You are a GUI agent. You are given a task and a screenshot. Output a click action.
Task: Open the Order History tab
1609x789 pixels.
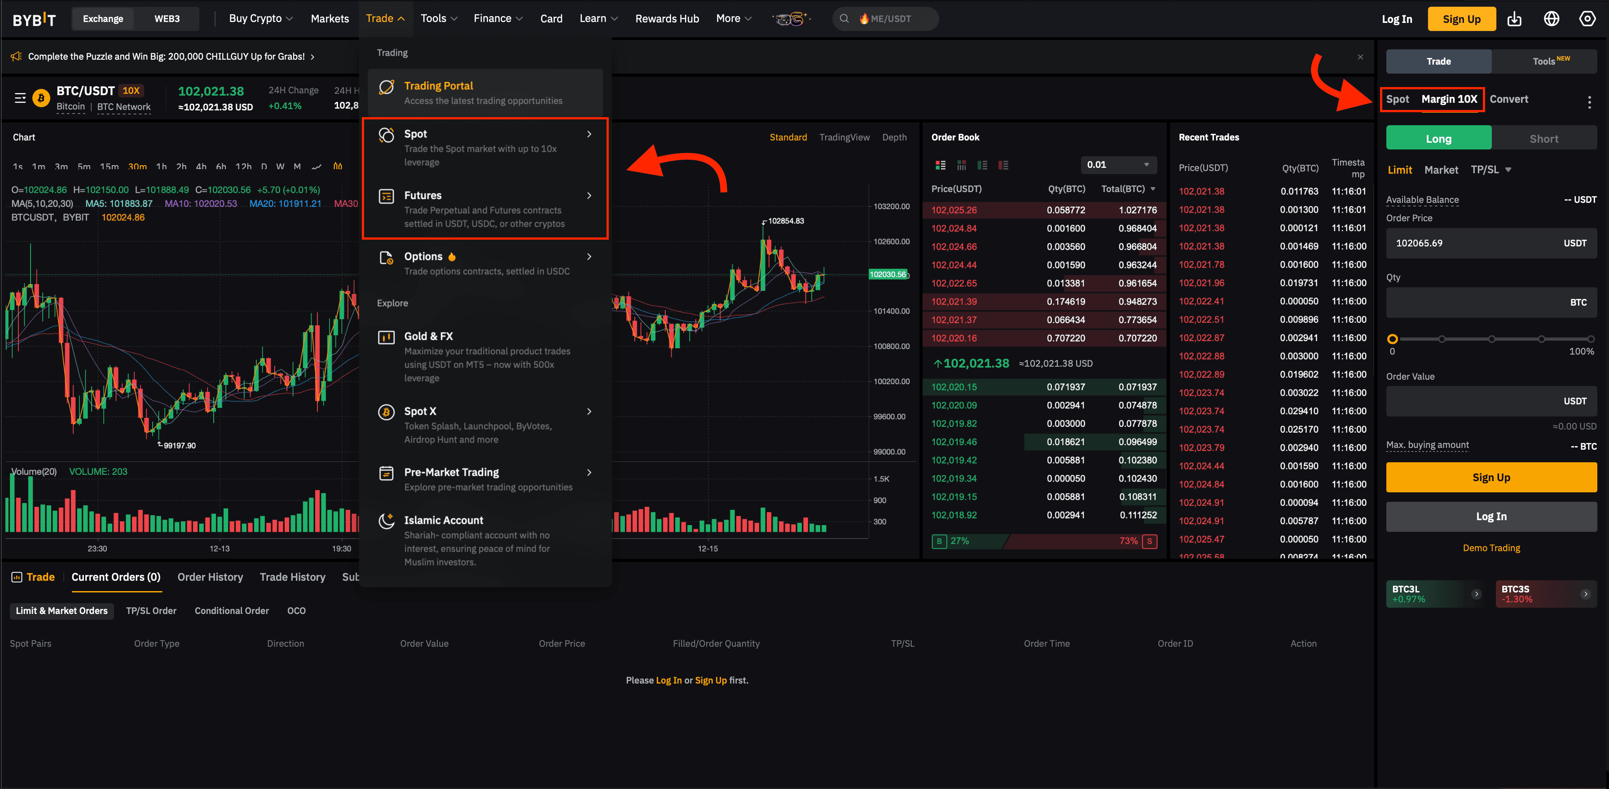[x=210, y=577]
